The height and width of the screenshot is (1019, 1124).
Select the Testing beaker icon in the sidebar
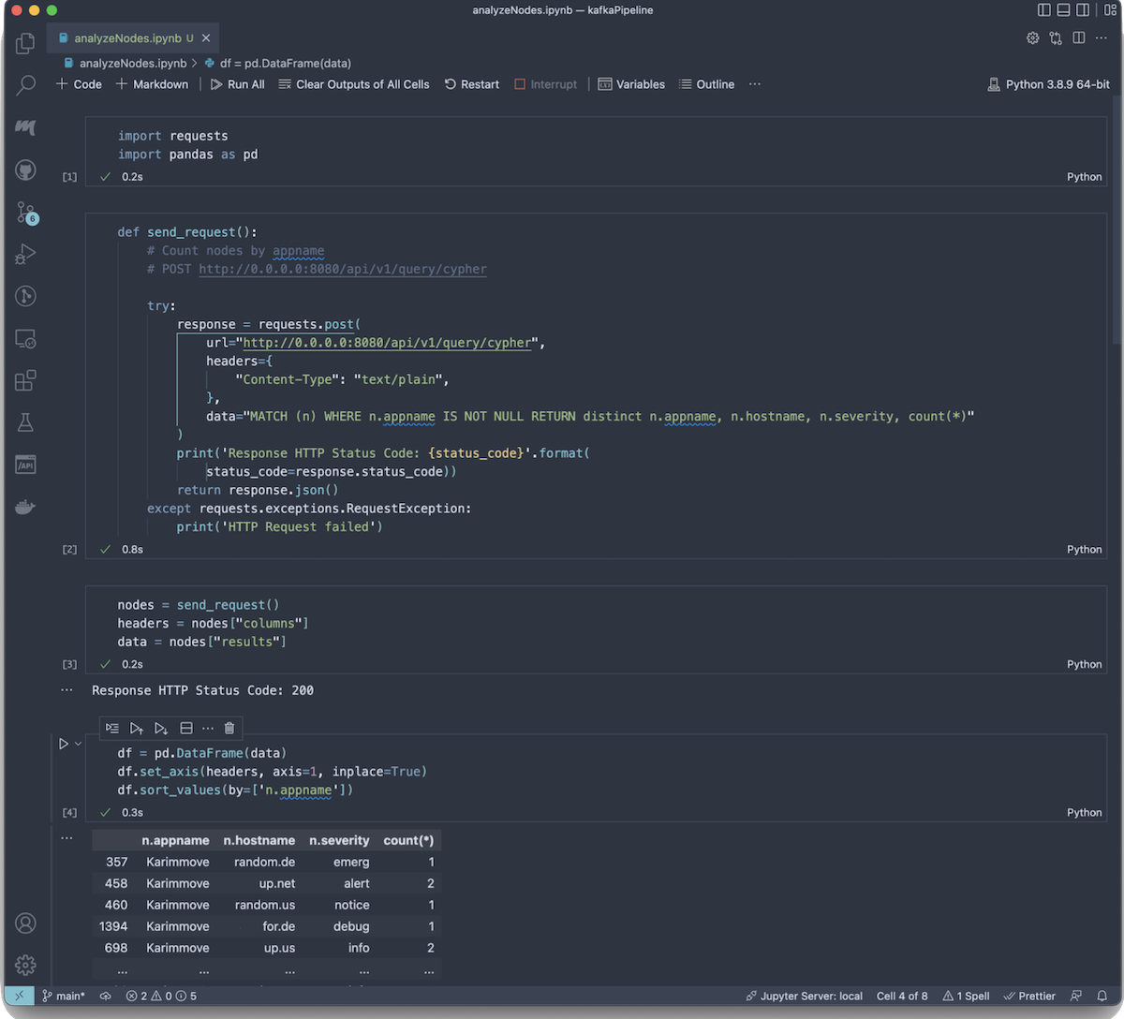point(25,423)
